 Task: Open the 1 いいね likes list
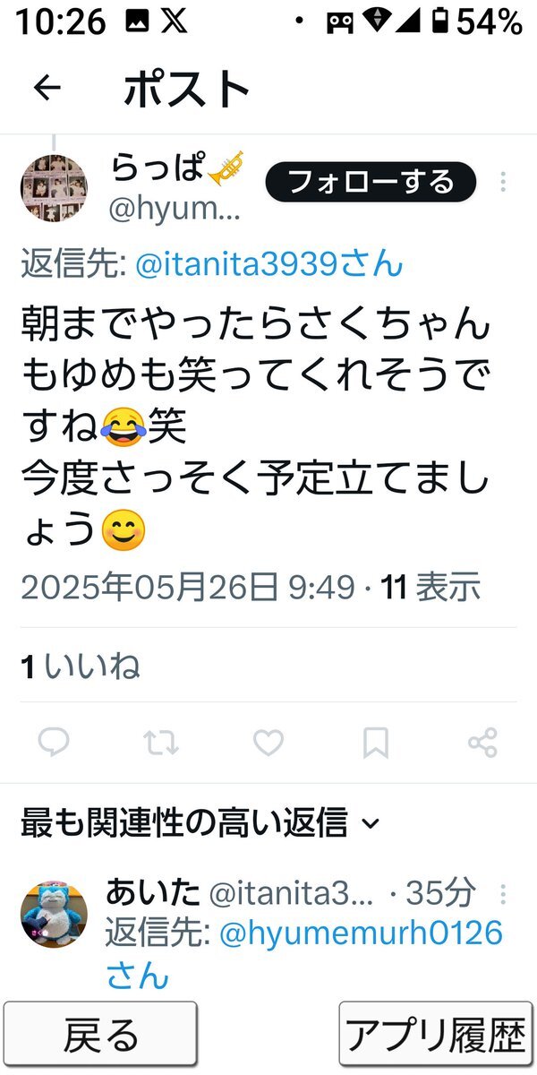pos(81,666)
